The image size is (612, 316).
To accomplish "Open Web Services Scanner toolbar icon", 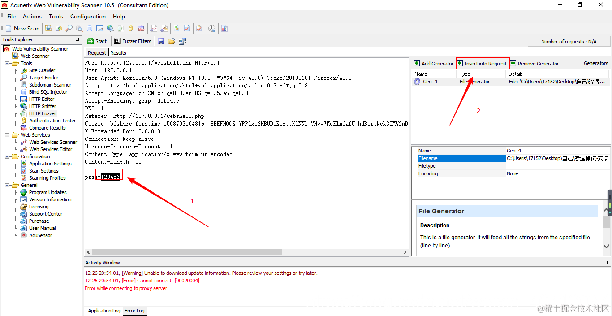I will [x=154, y=28].
